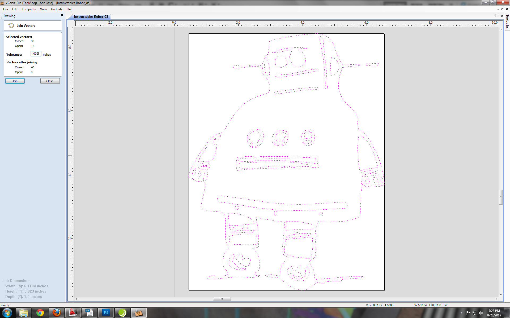Click the Join Vectors tool icon
The height and width of the screenshot is (318, 510).
coord(11,25)
